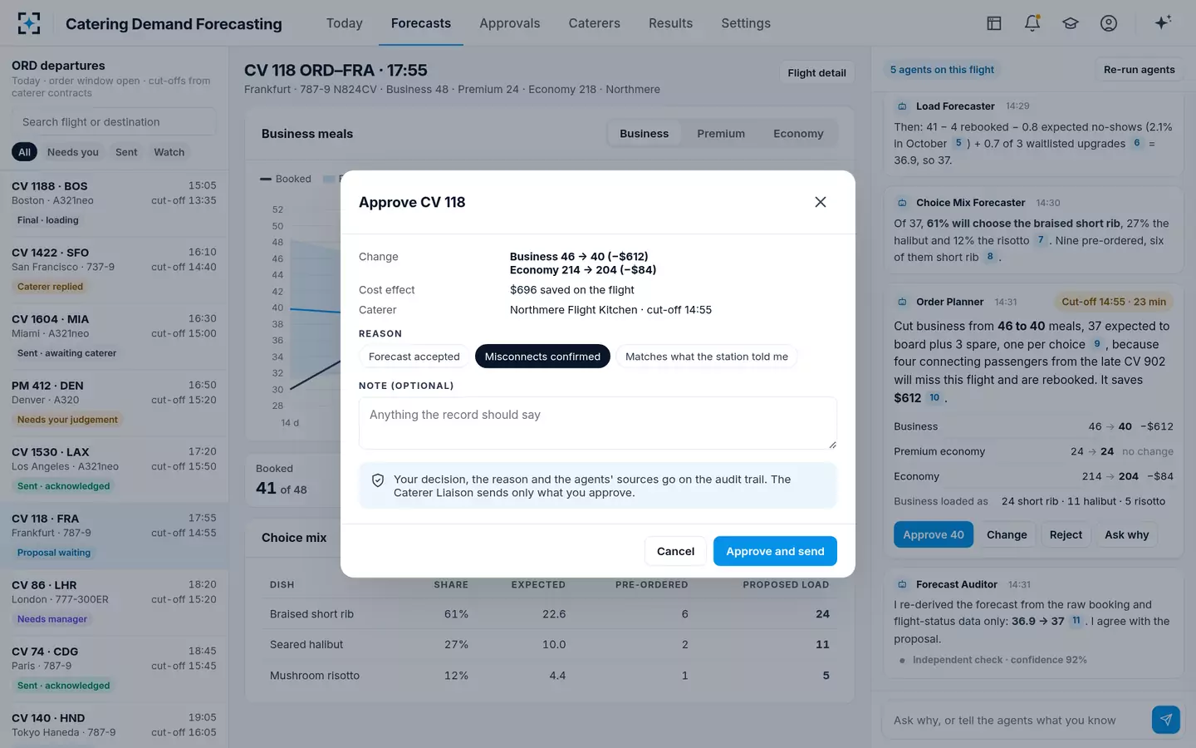Click the Choice Mix Forecaster agent icon
The width and height of the screenshot is (1196, 748).
(x=902, y=203)
